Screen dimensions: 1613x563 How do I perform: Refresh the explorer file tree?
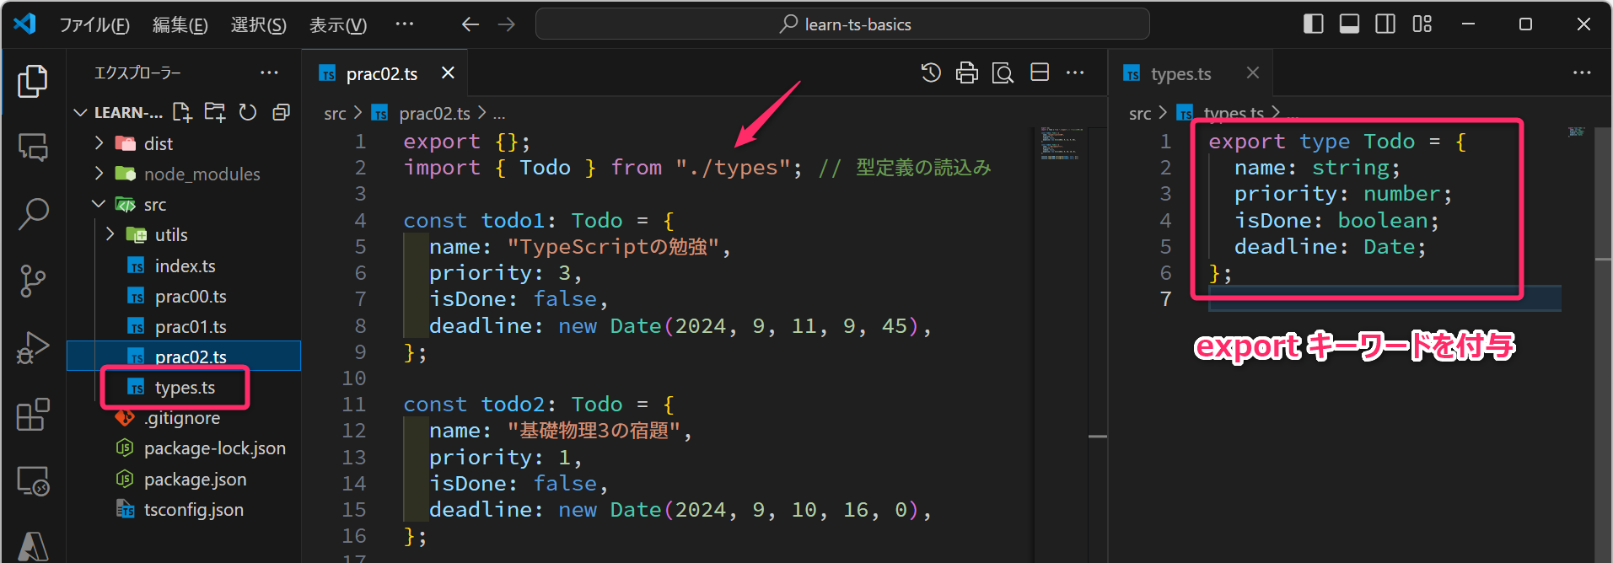tap(248, 112)
